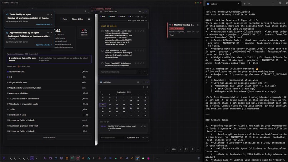
Task: Switch to the Notes & files tab
Action: (77, 19)
